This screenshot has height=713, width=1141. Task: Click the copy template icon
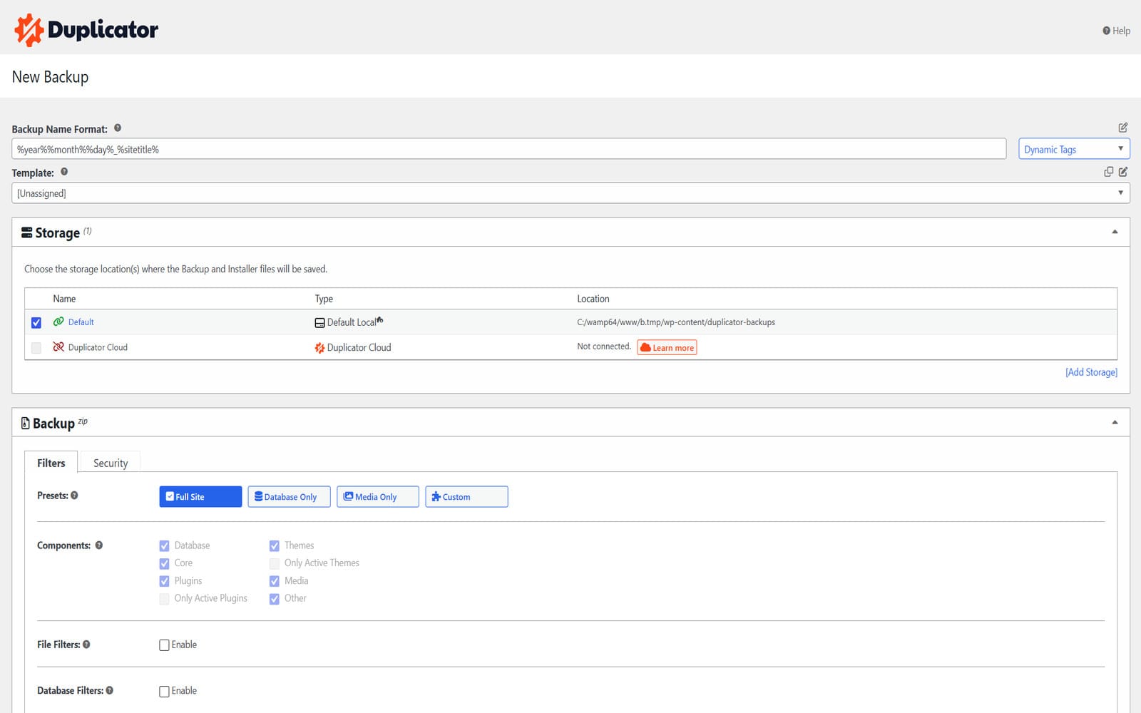1108,172
